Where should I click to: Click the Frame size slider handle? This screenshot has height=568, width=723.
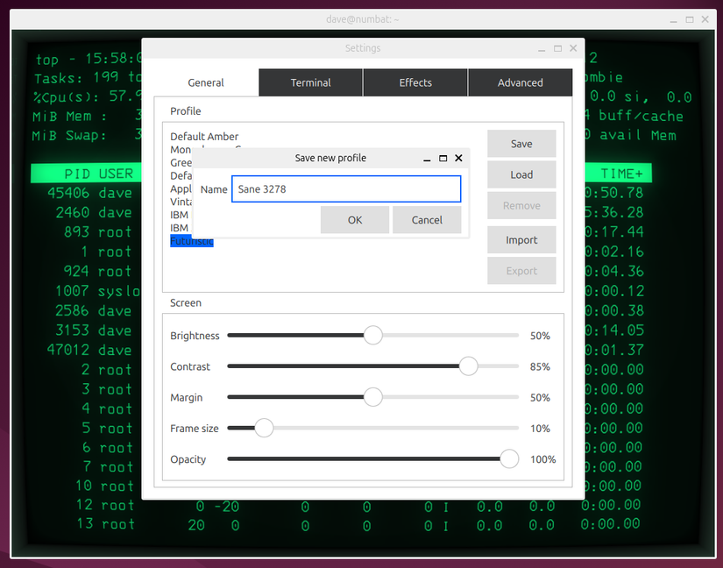264,428
